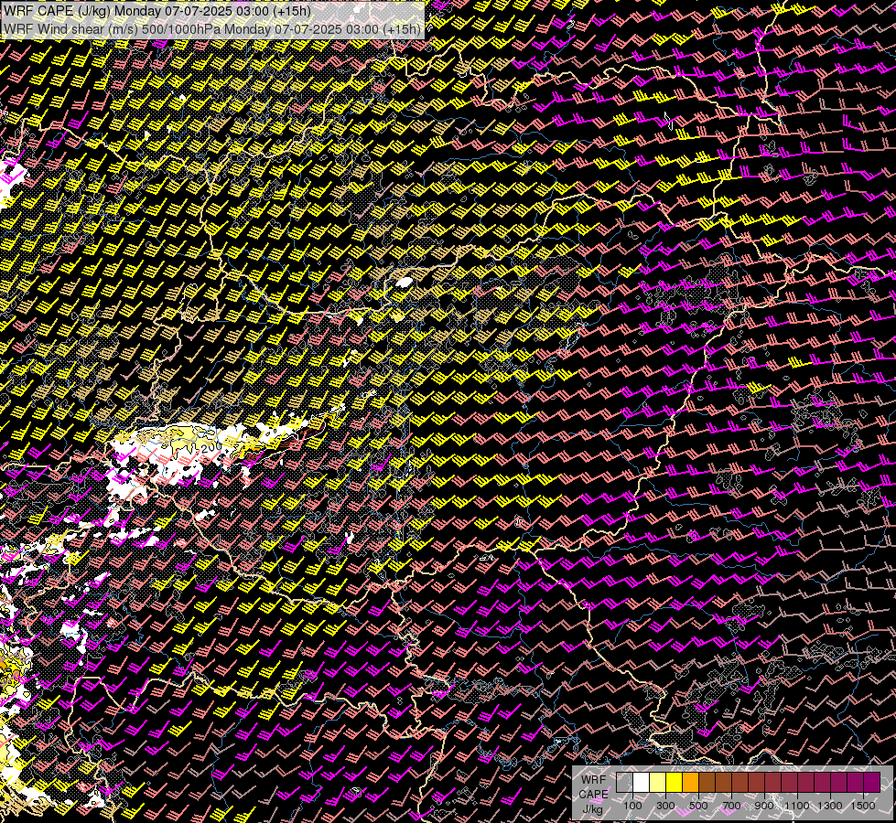Image resolution: width=896 pixels, height=823 pixels.
Task: Click the 900 legend tick label
Action: coord(764,806)
